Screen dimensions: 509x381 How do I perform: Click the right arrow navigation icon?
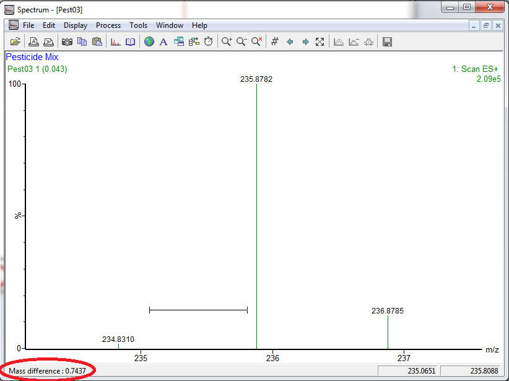[305, 42]
